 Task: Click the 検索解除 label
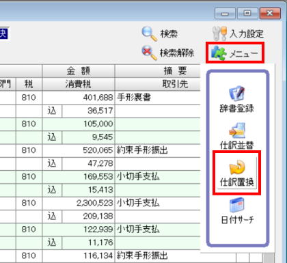177,53
